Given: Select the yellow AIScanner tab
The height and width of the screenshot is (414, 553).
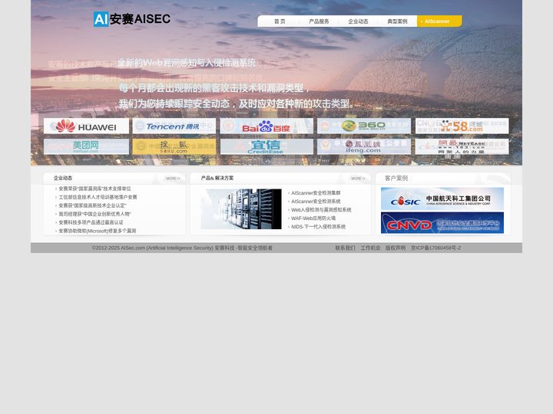Looking at the screenshot, I should click(x=439, y=21).
